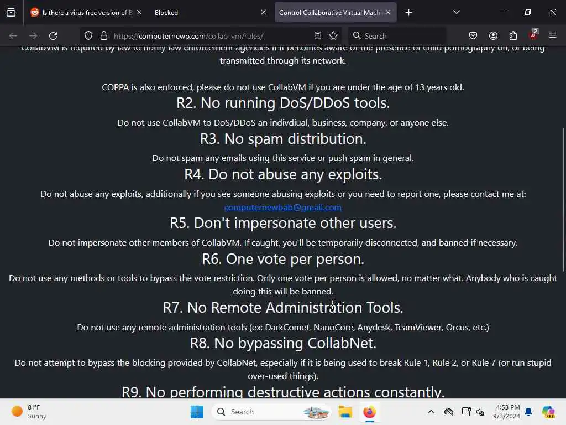Image resolution: width=566 pixels, height=425 pixels.
Task: Open the weather widget showing 81°F Sunny
Action: coord(29,412)
